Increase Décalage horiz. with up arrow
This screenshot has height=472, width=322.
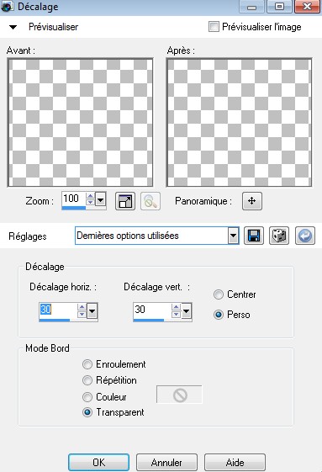pos(82,307)
